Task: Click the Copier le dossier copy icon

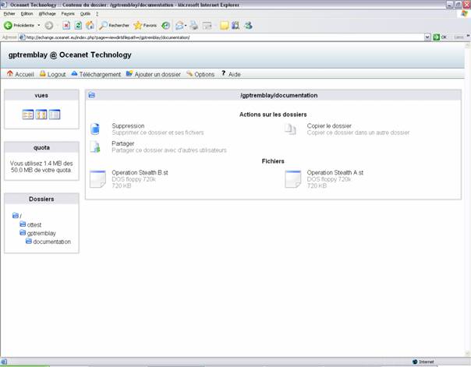Action: coord(290,129)
